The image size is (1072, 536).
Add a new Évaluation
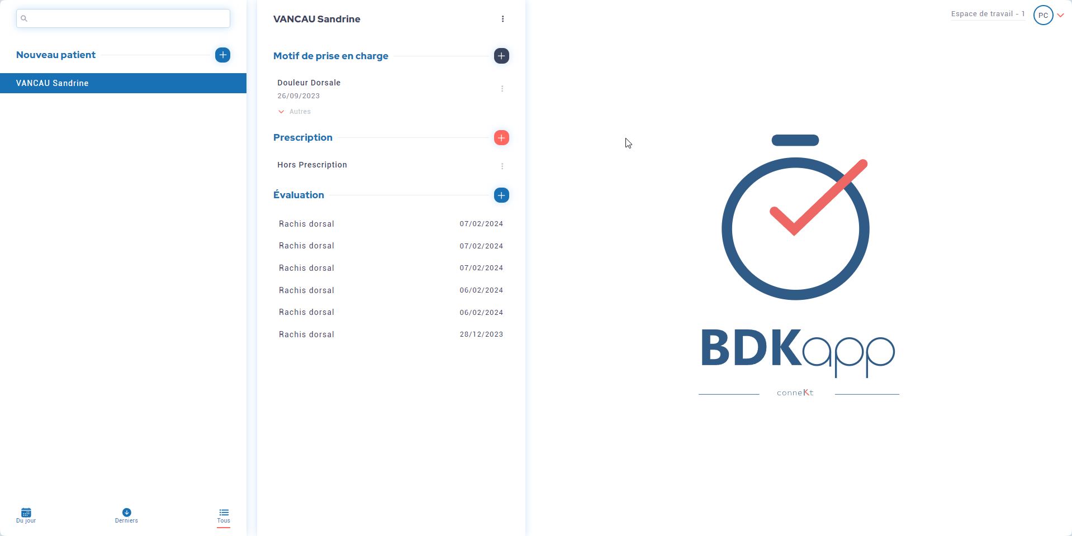501,195
